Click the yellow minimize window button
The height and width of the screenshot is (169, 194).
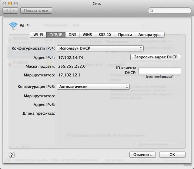pyautogui.click(x=10, y=3)
